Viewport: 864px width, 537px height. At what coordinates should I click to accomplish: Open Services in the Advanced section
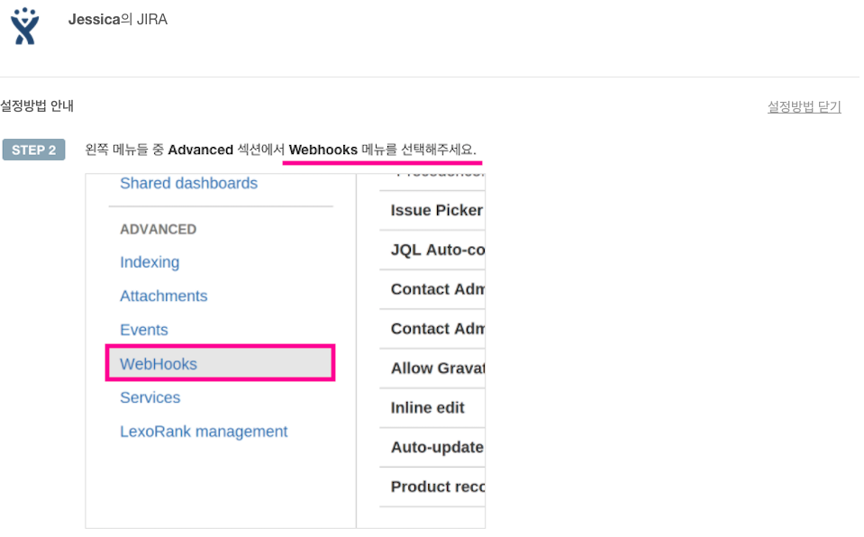coord(150,397)
